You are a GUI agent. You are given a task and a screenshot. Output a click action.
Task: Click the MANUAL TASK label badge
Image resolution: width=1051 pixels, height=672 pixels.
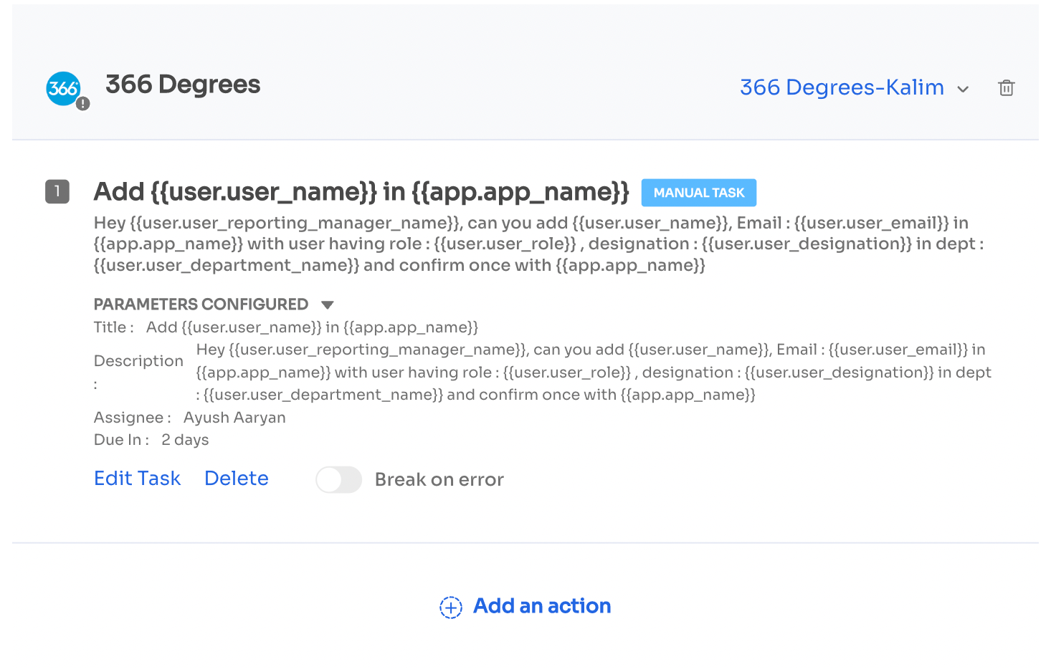click(698, 192)
